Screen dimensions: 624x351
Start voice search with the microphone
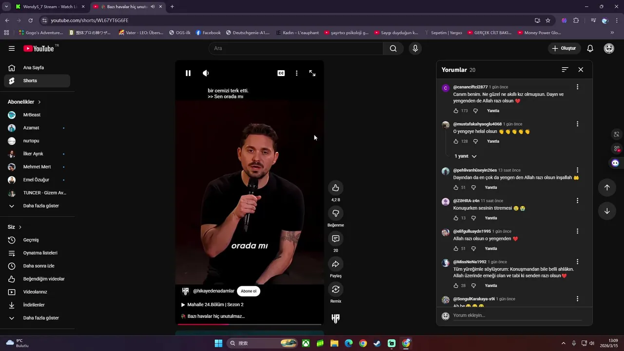tap(415, 48)
